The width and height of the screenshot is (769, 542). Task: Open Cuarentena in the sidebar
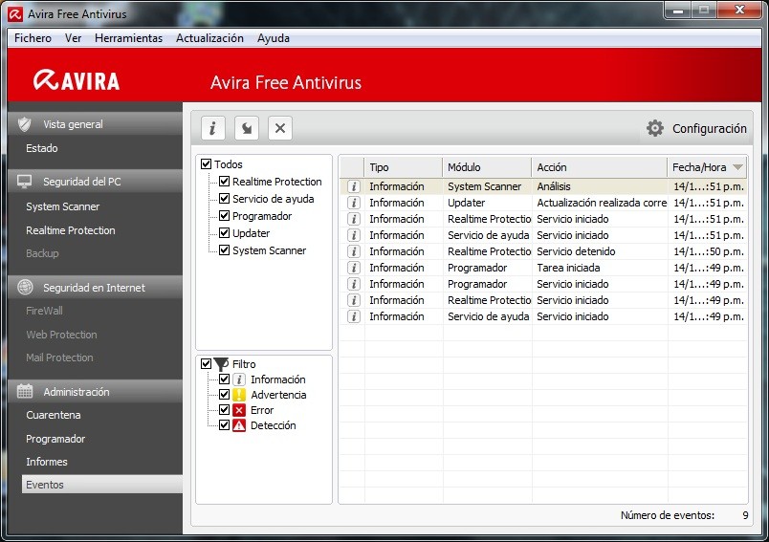pos(54,415)
